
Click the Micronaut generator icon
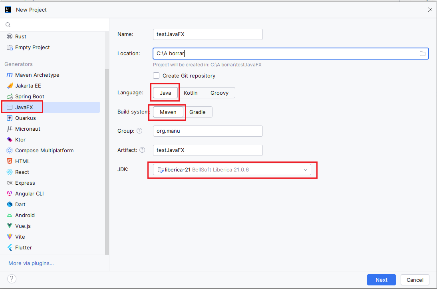click(10, 129)
